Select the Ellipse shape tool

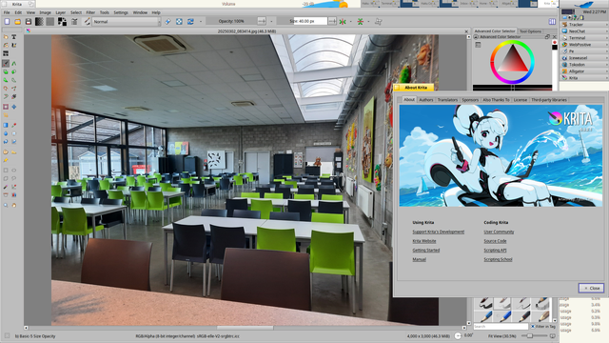(x=14, y=72)
